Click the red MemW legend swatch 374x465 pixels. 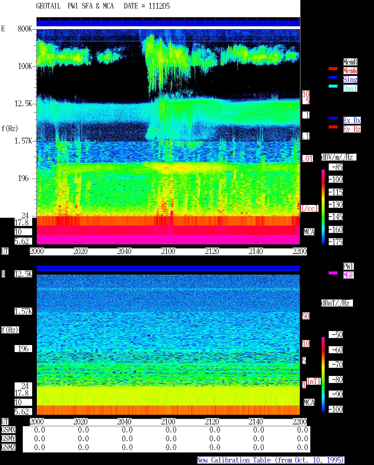click(333, 69)
